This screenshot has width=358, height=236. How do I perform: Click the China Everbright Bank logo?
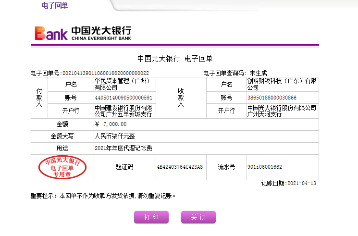click(x=83, y=33)
